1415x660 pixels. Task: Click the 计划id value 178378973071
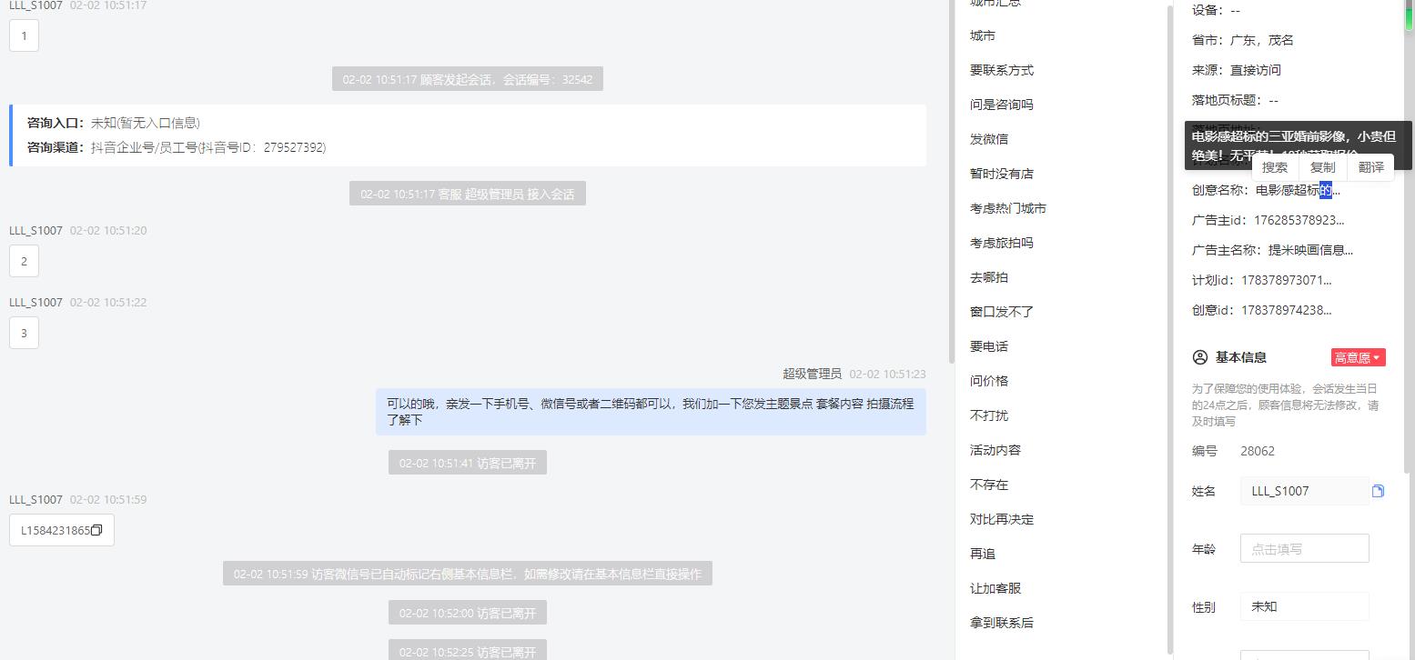point(1286,280)
